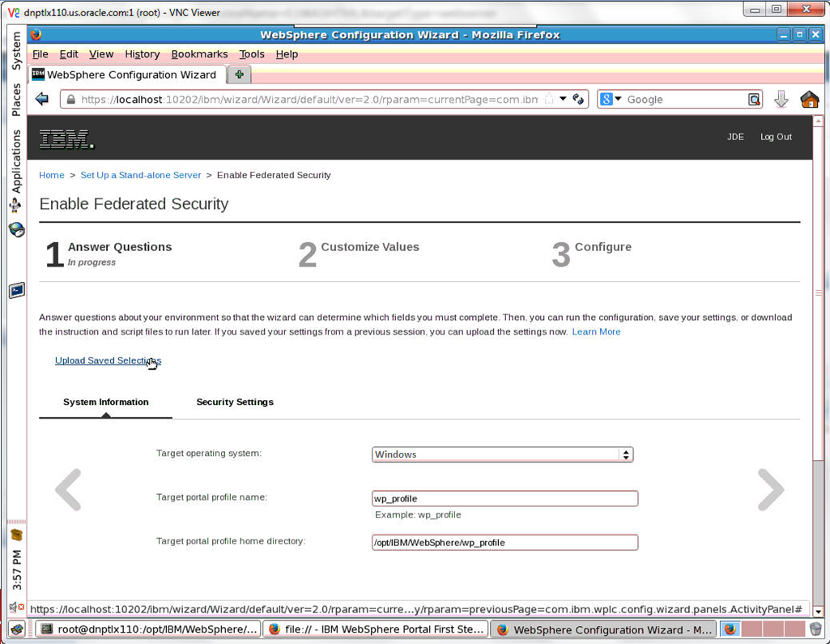The image size is (830, 644).
Task: Open the trash icon in taskbar
Action: click(x=815, y=629)
